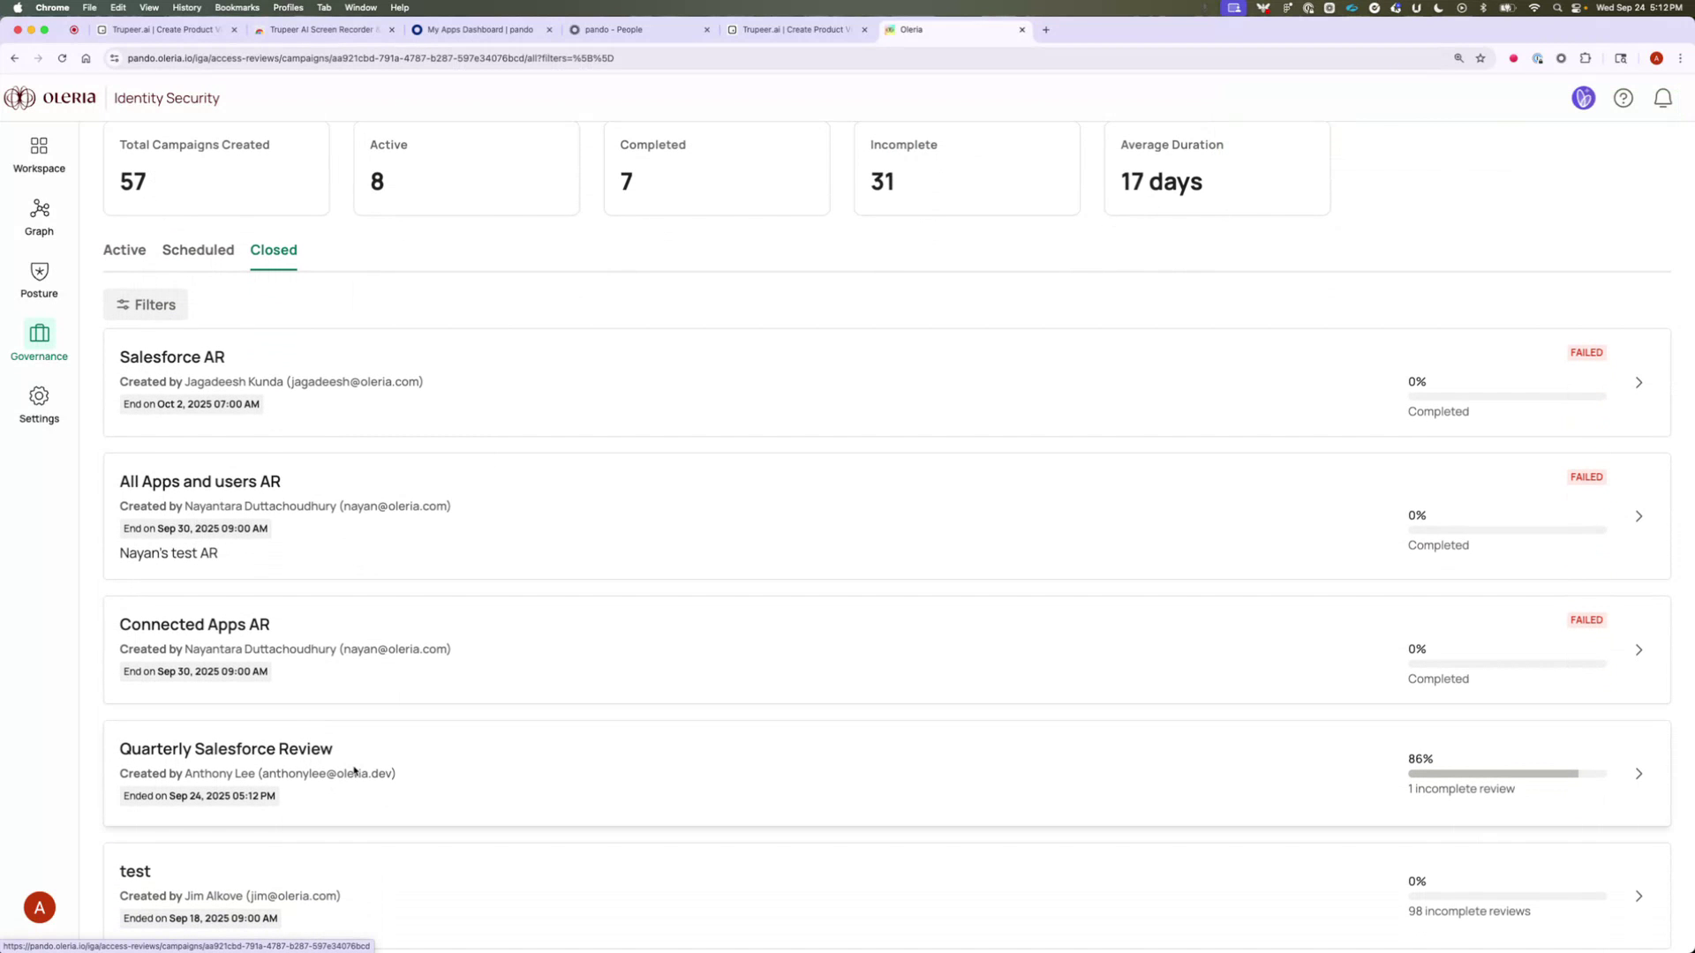Screen dimensions: 1695x953
Task: Click the 86% Quarterly Salesforce Review progress bar
Action: click(x=1505, y=773)
